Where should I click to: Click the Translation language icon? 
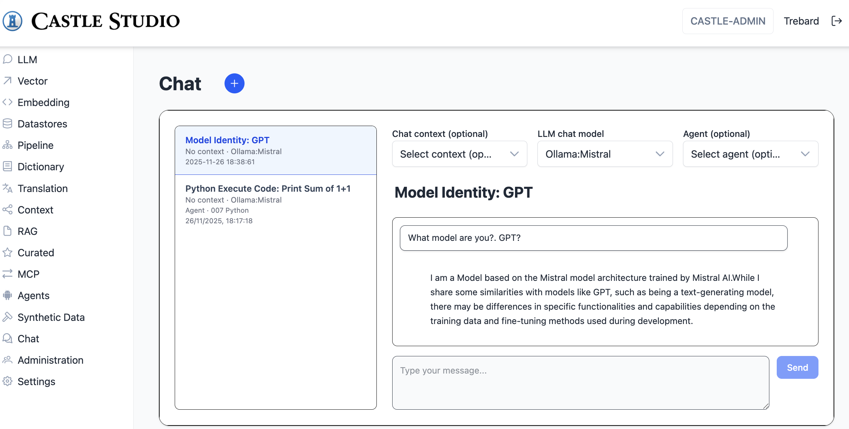7,188
